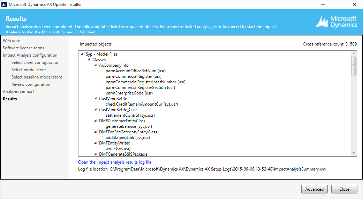Click the Close button
Screen dimensions: 363x199
click(344, 189)
